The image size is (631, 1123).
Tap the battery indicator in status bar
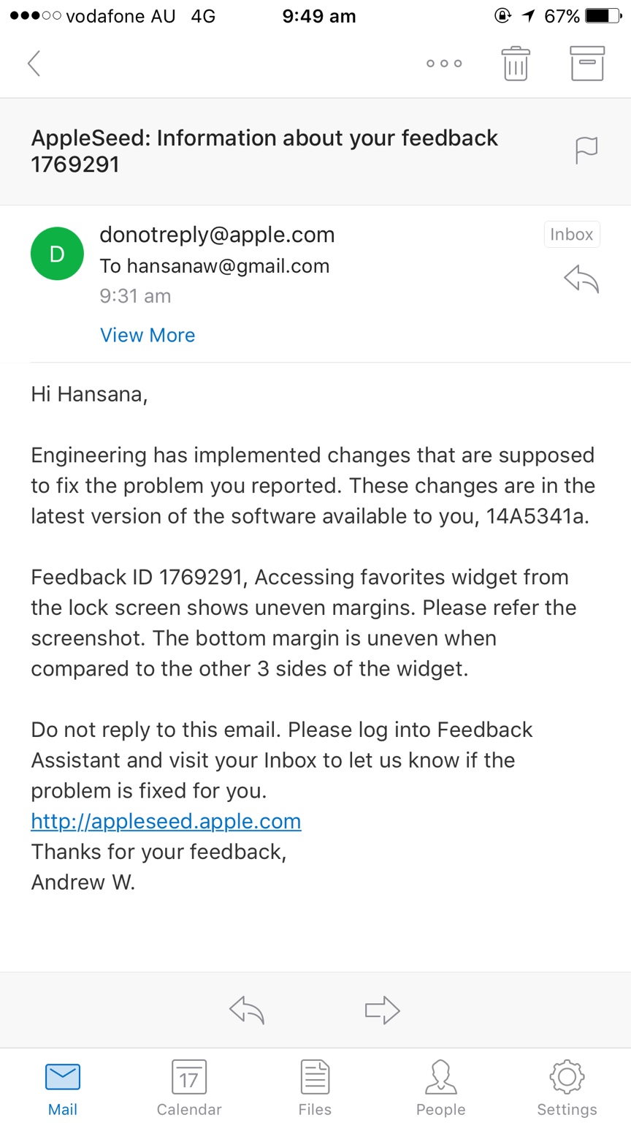pyautogui.click(x=604, y=16)
